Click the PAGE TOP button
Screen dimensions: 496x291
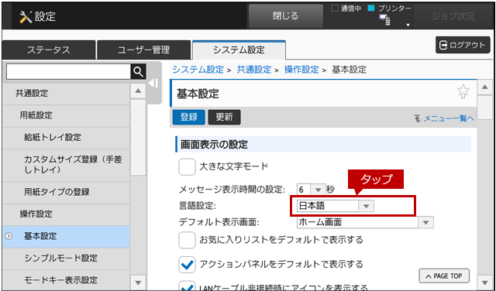point(444,276)
